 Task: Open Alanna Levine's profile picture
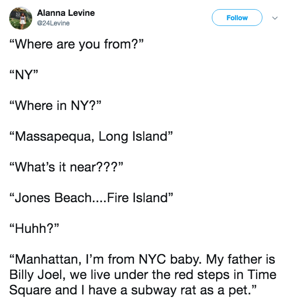point(21,18)
